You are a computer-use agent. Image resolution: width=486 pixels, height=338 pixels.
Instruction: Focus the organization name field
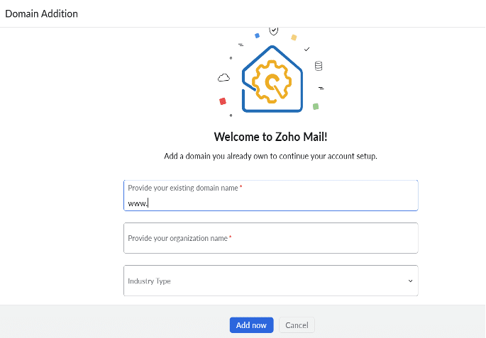270,238
